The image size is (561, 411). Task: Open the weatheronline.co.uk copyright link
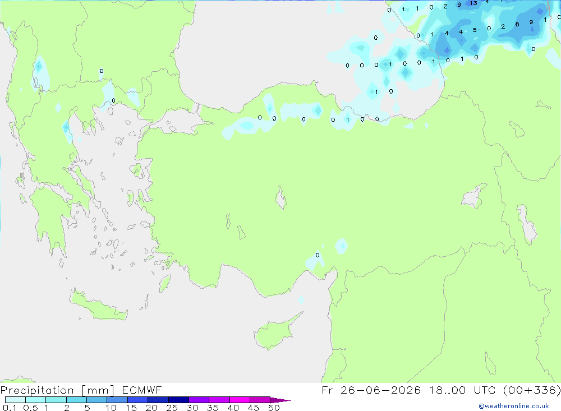coord(514,406)
